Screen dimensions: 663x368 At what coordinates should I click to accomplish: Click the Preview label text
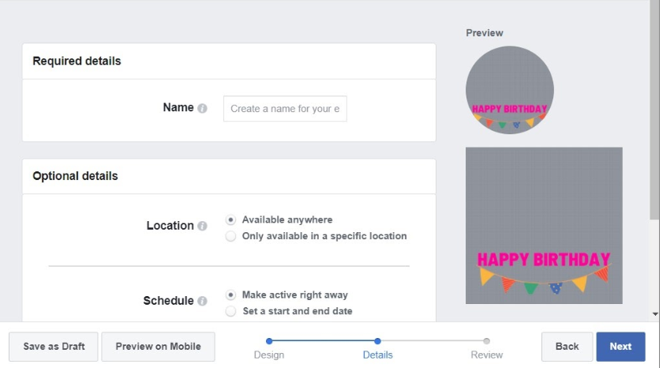[x=485, y=33]
